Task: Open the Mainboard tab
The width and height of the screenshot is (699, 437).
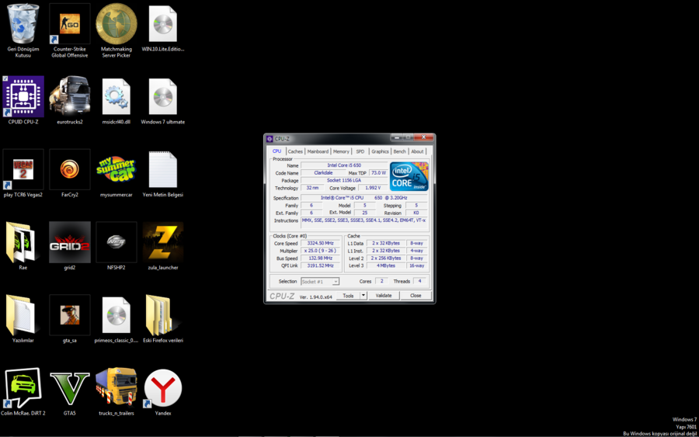Action: tap(318, 151)
